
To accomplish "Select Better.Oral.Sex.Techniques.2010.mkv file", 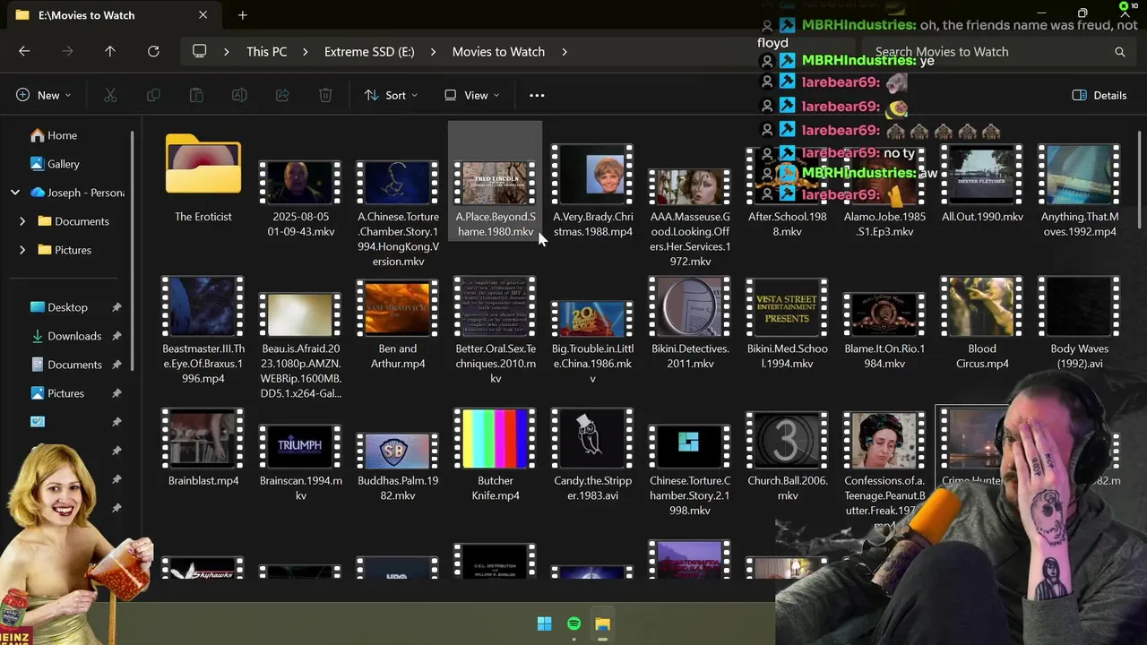I will 495,331.
